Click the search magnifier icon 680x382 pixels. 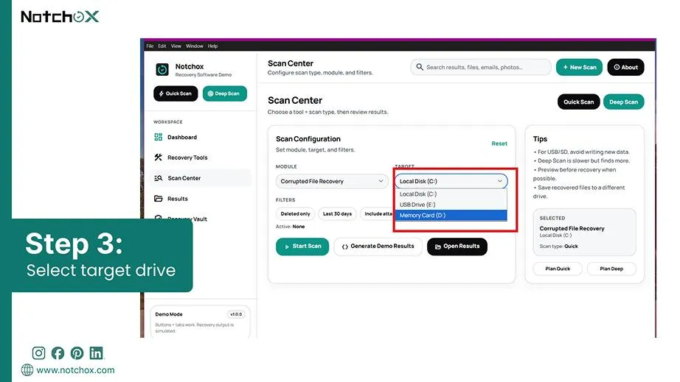[x=420, y=67]
